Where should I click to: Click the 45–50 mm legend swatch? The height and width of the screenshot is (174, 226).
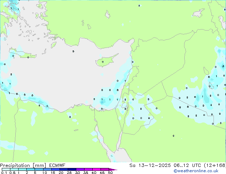pos(105,169)
